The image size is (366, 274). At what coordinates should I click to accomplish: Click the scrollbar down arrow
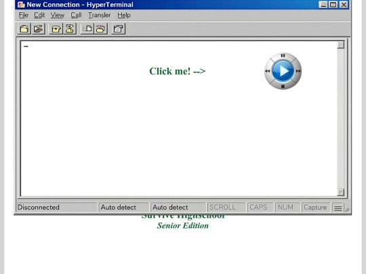(x=340, y=192)
